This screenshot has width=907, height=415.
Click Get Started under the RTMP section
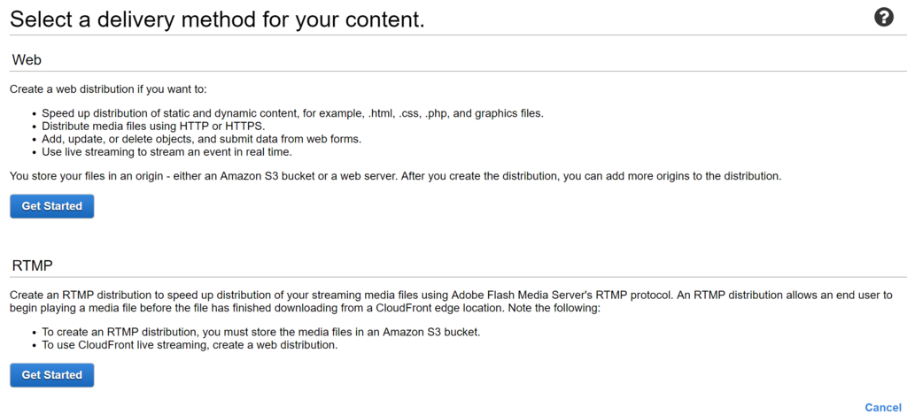[x=51, y=375]
